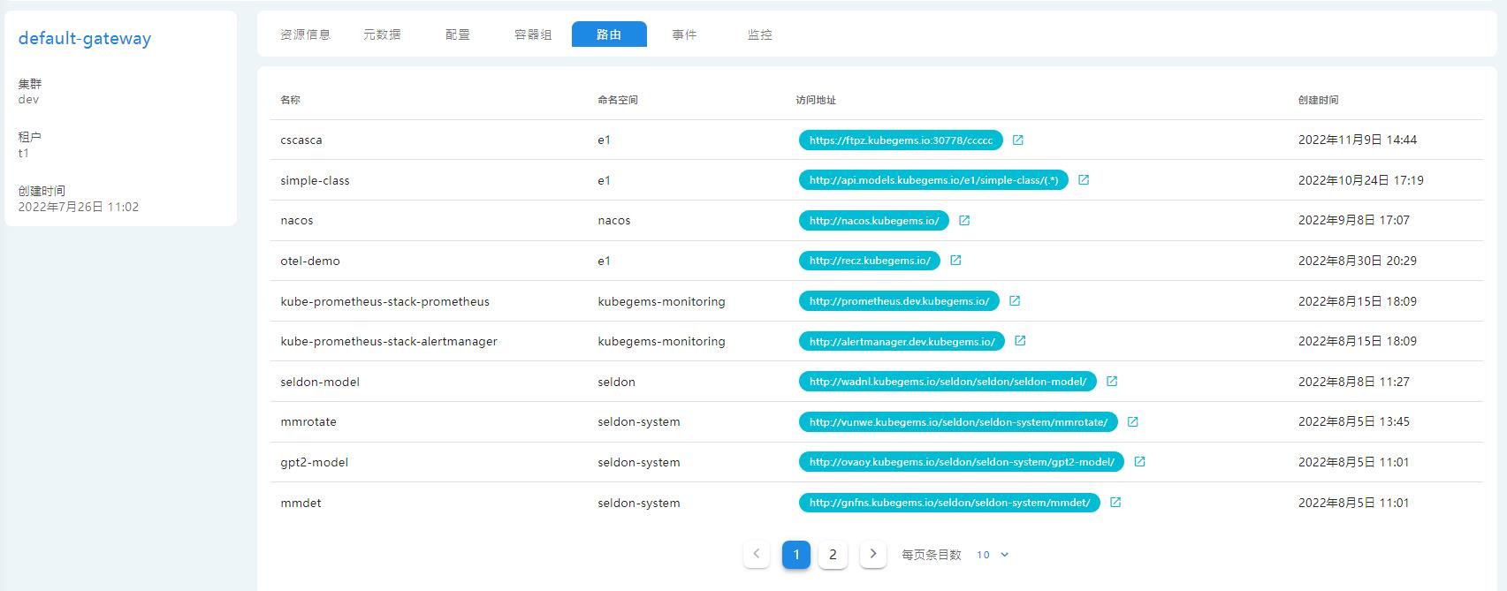Open http://alertmanager.dev.kubegems.io/ address
The width and height of the screenshot is (1507, 591).
coord(902,341)
